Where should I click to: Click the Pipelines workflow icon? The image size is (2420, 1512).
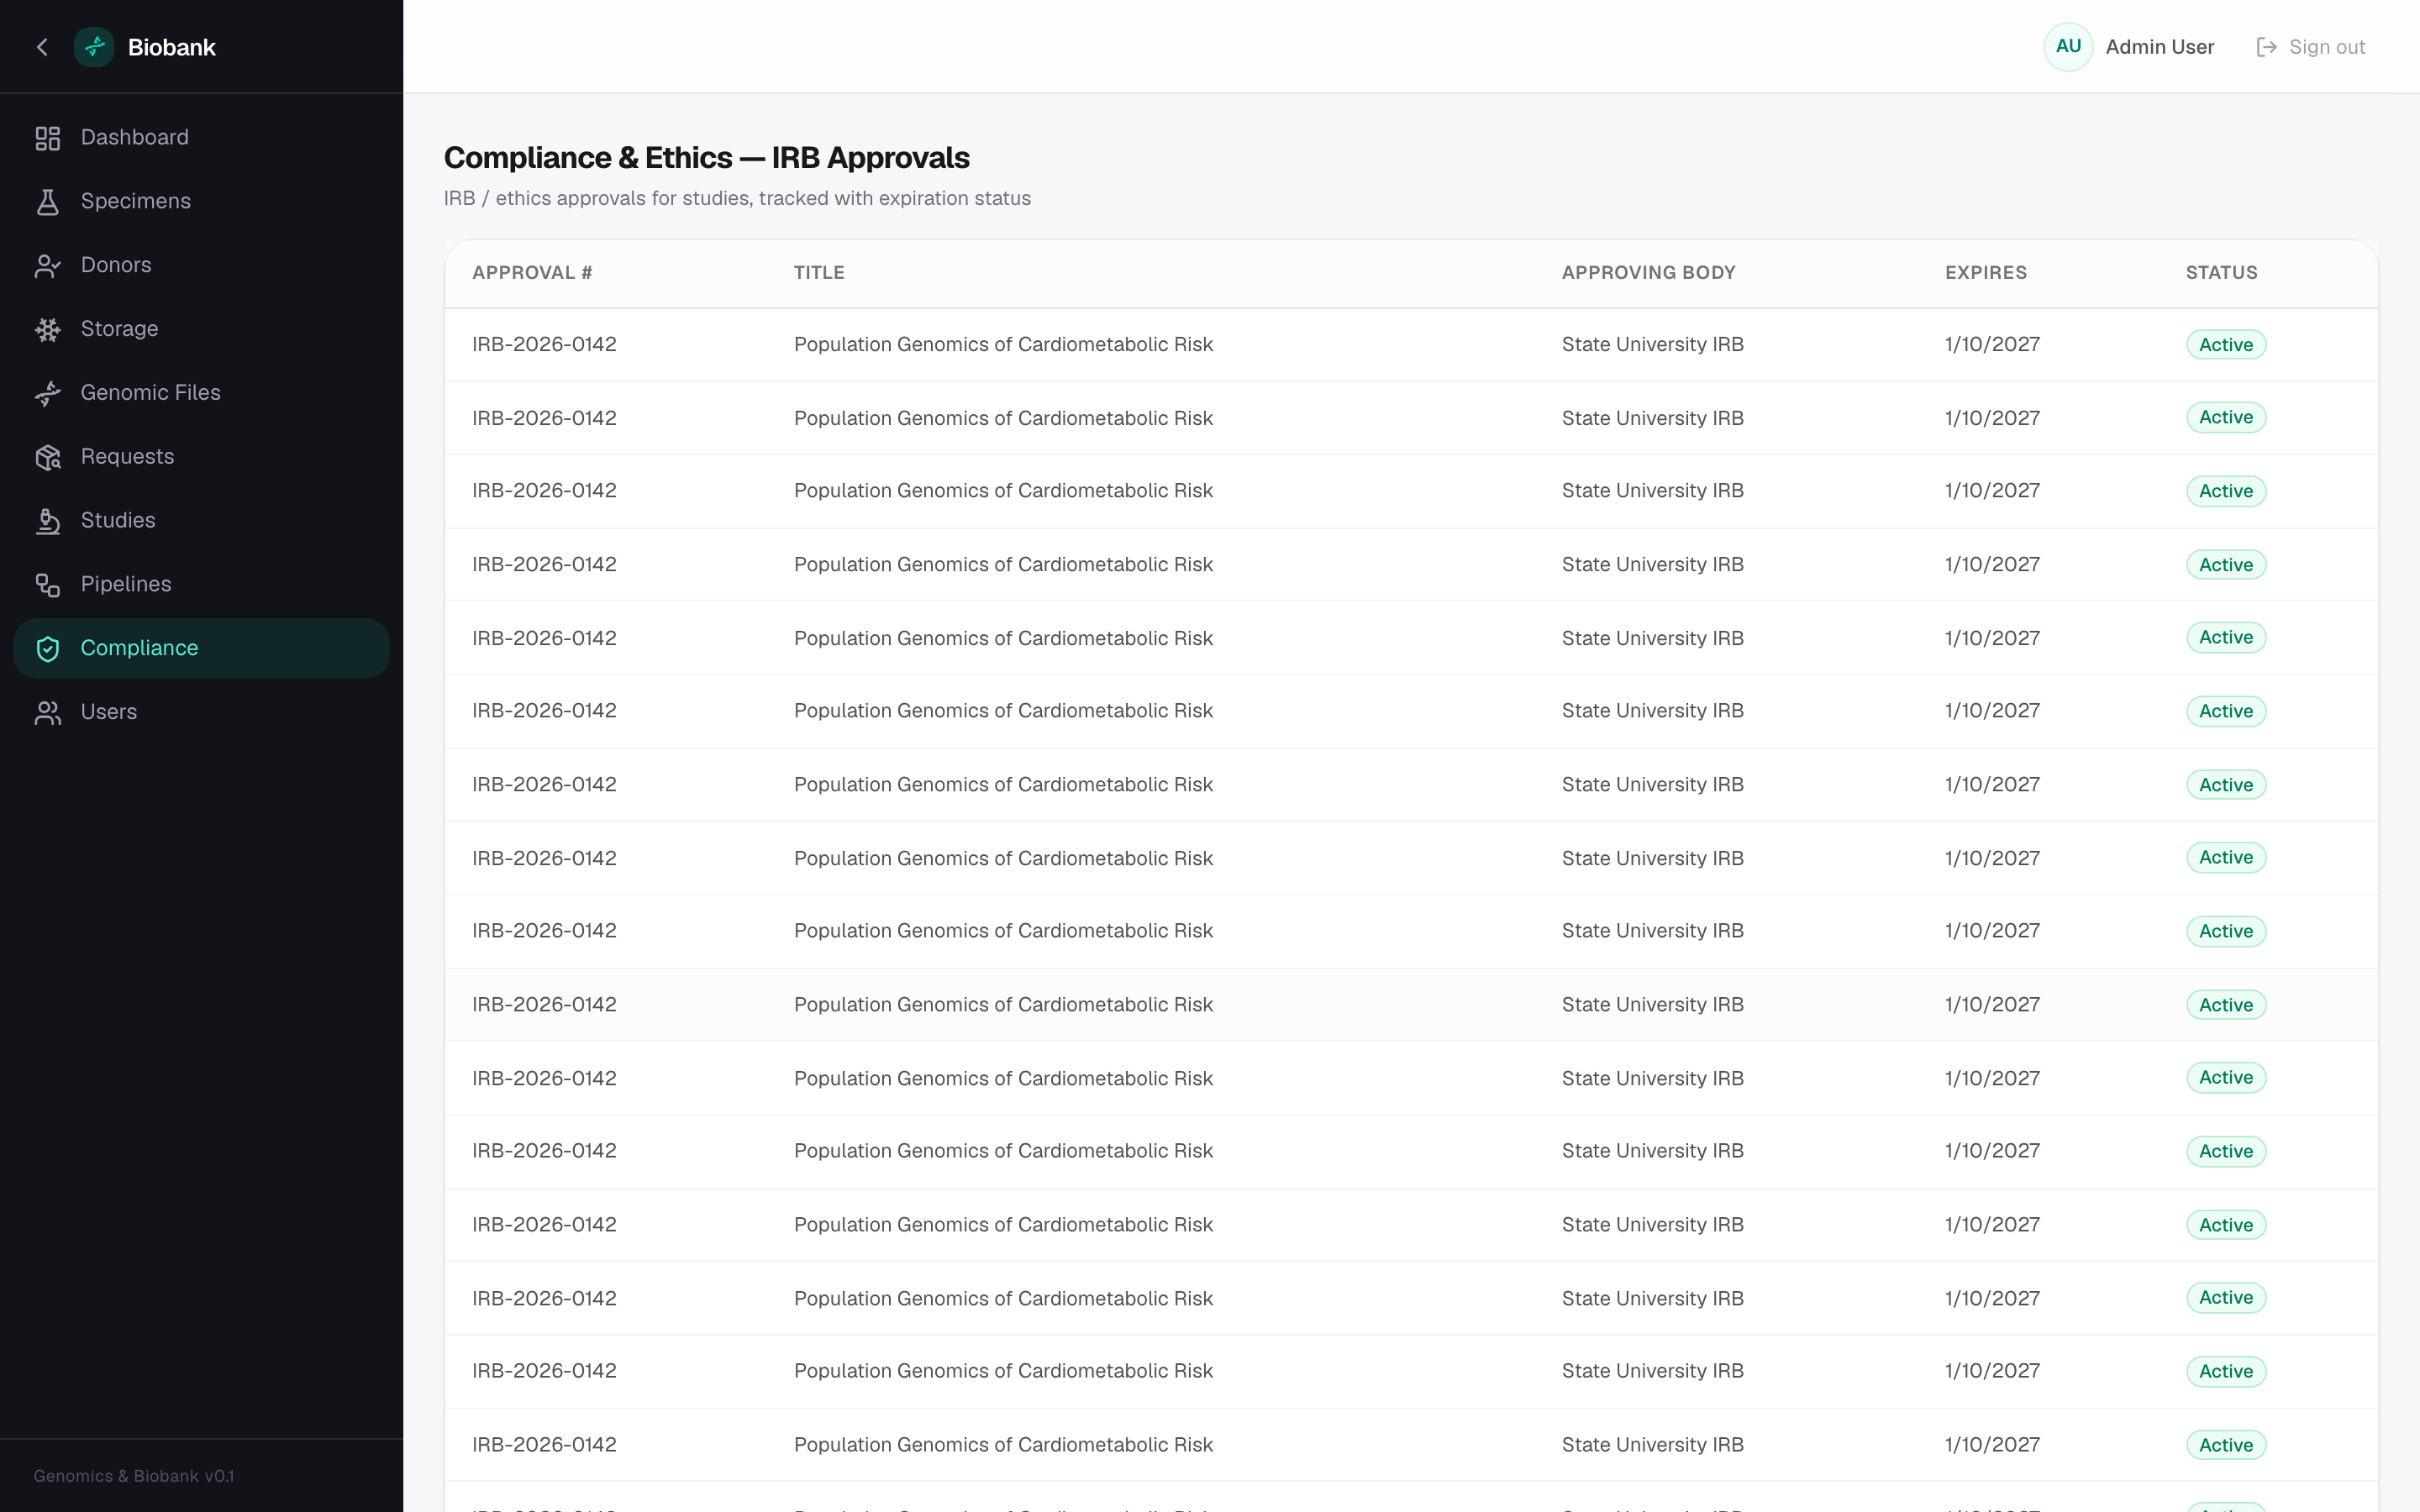click(x=48, y=585)
